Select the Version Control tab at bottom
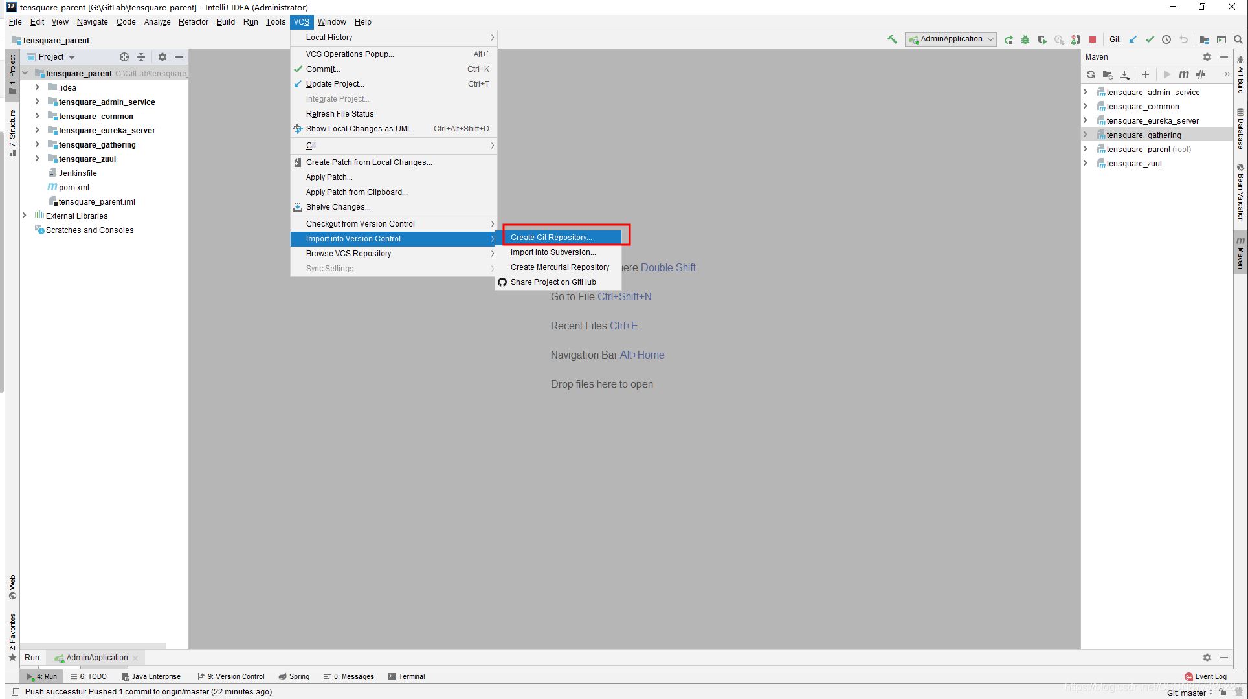 tap(233, 677)
